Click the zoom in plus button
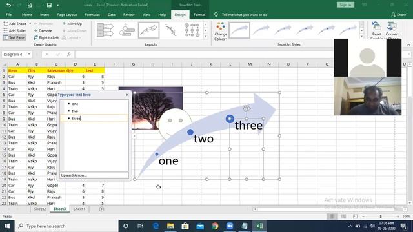 398,217
